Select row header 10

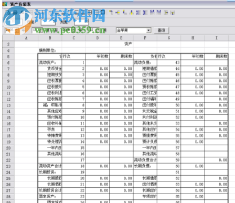coord(8,87)
